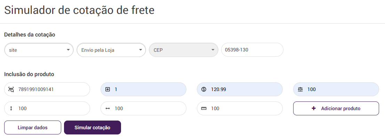
Task: Click the length ruler icon
Action: (204, 108)
